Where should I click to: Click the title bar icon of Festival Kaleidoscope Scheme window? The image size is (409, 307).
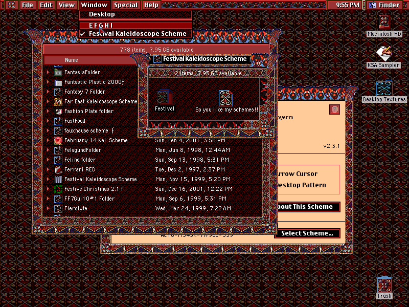coord(157,59)
